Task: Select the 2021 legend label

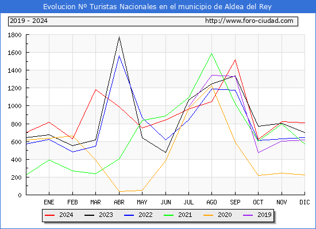Action: 185,215
